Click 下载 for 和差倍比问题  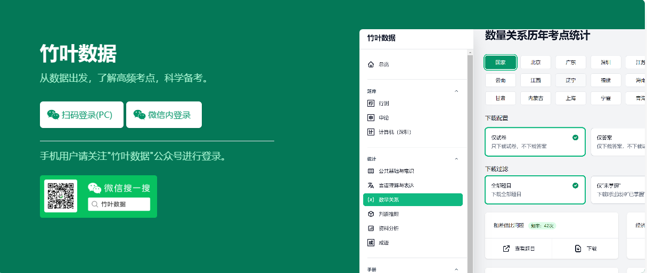(586, 249)
